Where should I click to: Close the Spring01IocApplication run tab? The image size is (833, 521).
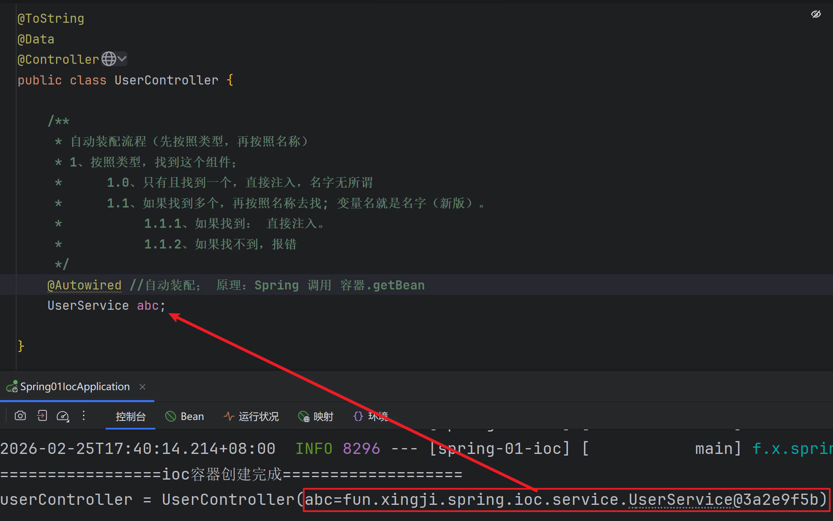[x=142, y=387]
